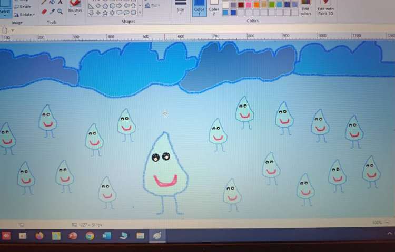
Task: Open the Size thickness dropdown
Action: (x=181, y=7)
